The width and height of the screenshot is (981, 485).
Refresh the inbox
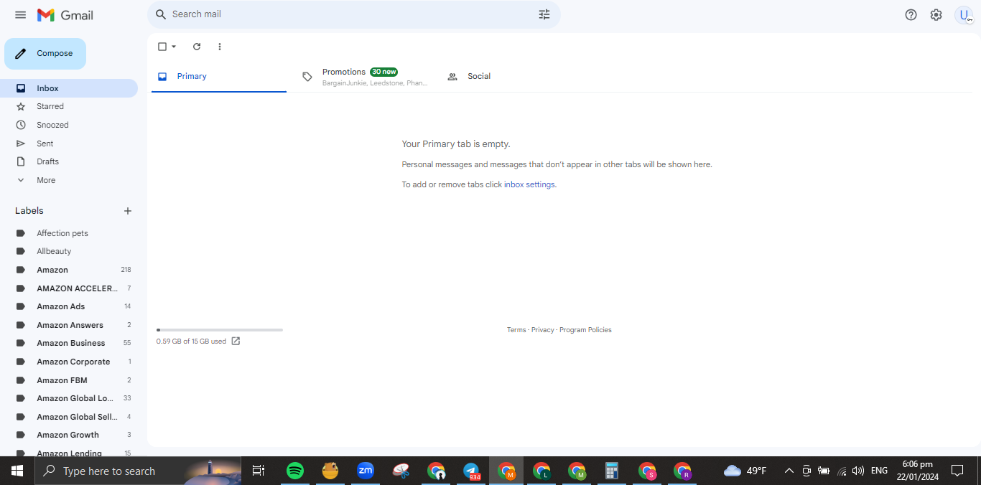pyautogui.click(x=197, y=47)
